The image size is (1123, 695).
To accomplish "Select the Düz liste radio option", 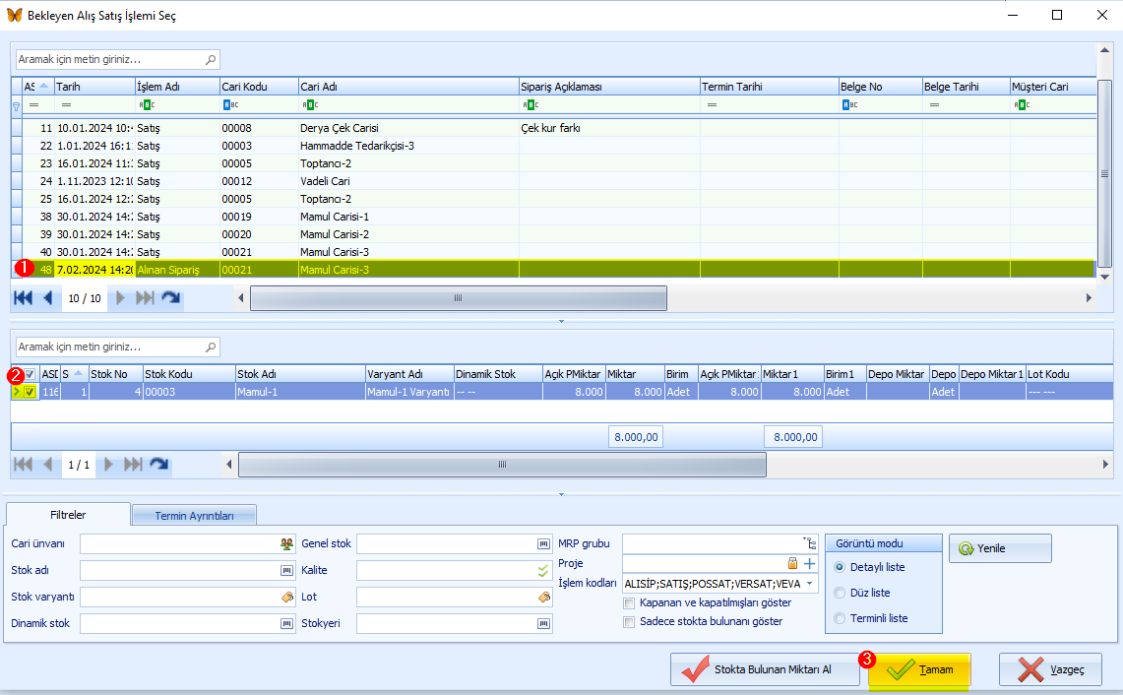I will (x=840, y=593).
